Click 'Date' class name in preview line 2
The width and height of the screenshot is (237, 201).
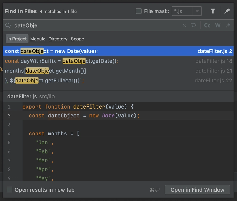pos(108,116)
